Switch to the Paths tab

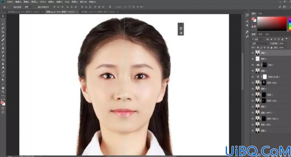[267, 34]
